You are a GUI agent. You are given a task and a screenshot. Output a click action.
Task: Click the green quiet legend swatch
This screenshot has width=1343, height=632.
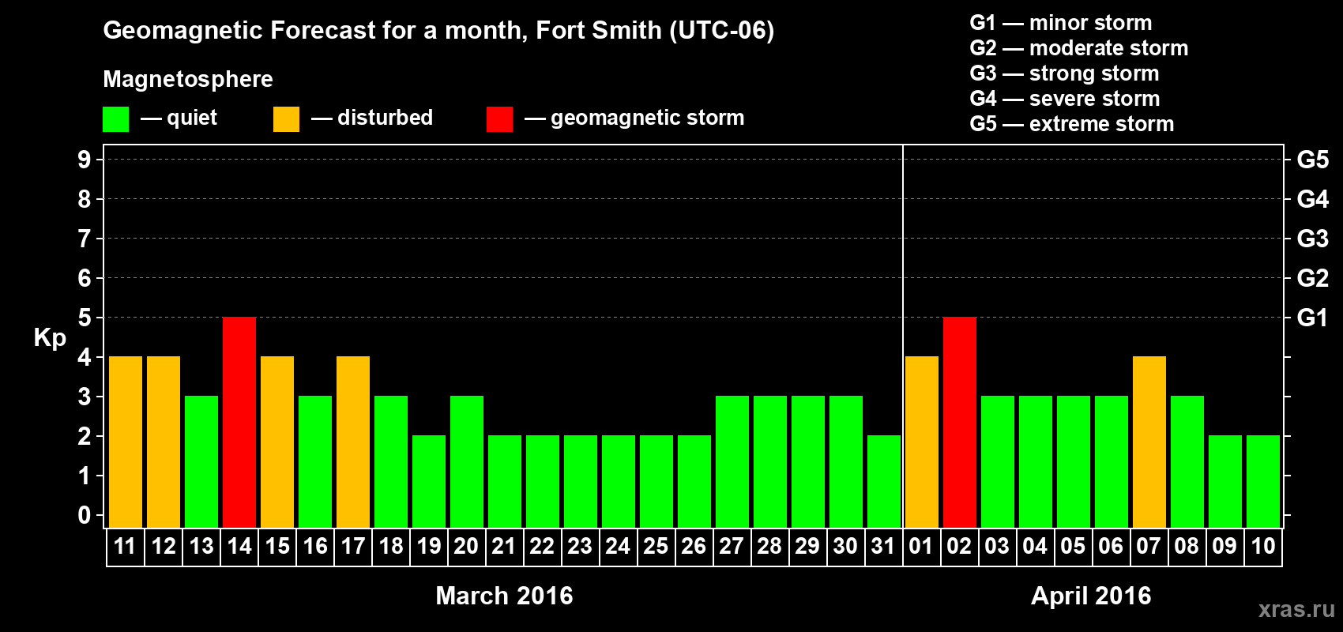pyautogui.click(x=115, y=119)
